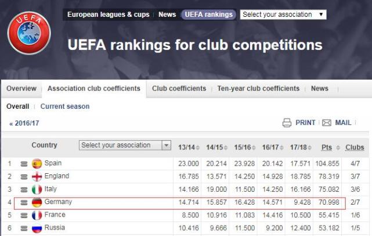Open European leagues & cups menu
This screenshot has height=236, width=372.
108,15
